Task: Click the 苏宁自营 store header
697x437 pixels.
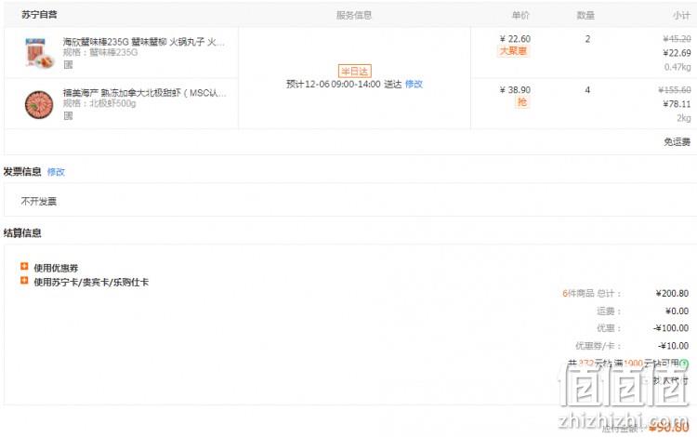Action: pyautogui.click(x=39, y=15)
